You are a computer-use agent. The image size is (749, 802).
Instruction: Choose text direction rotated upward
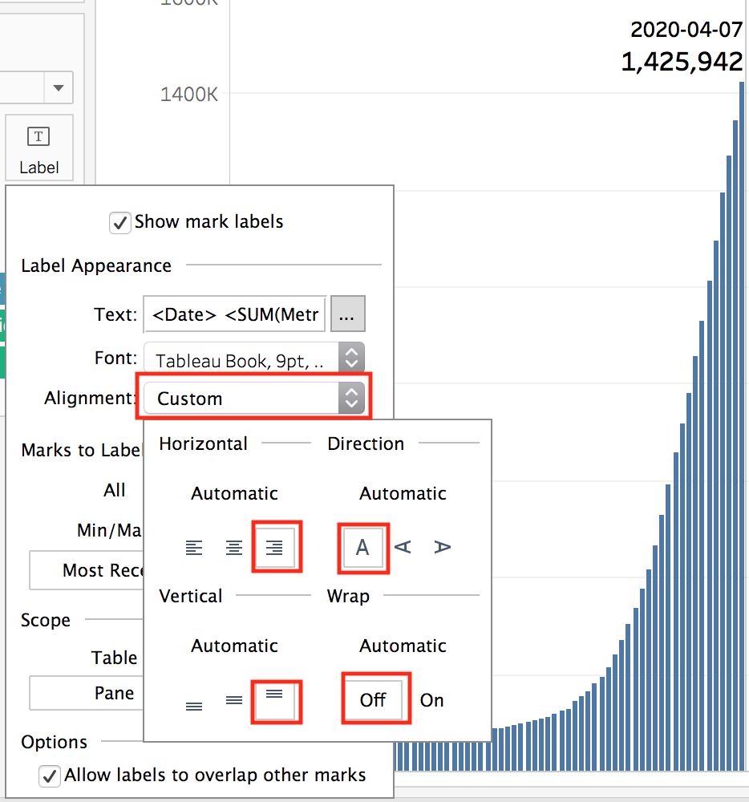[403, 548]
